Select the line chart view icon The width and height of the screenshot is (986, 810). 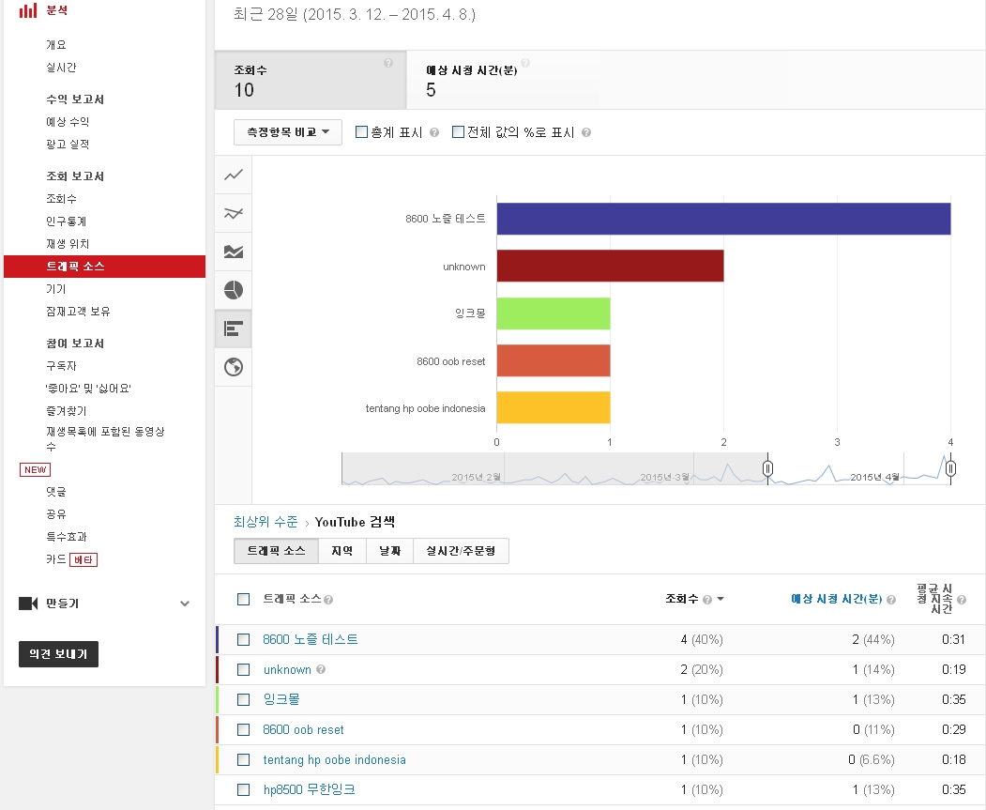point(234,175)
